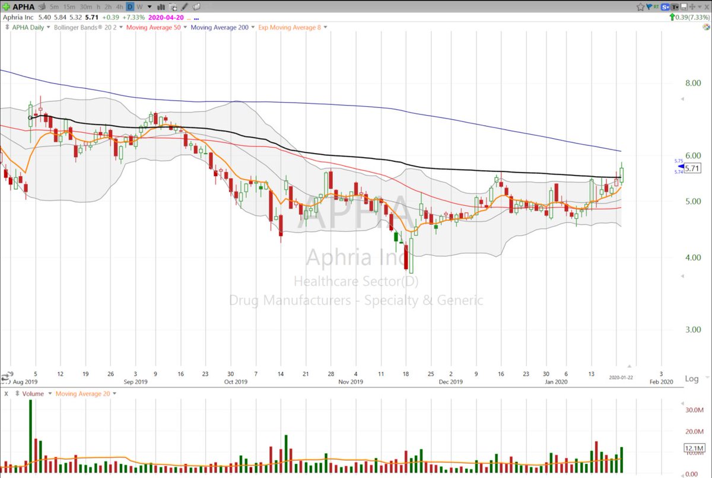Viewport: 712px width, 478px height.
Task: Select the h hourly timeframe
Action: pos(98,7)
